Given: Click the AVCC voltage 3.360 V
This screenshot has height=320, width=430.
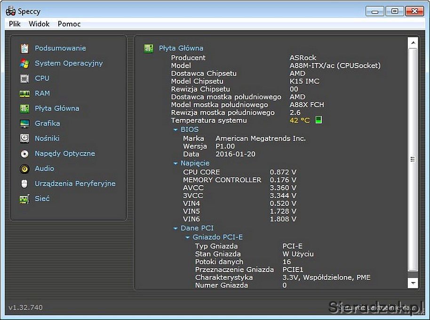Looking at the screenshot, I should pos(283,188).
